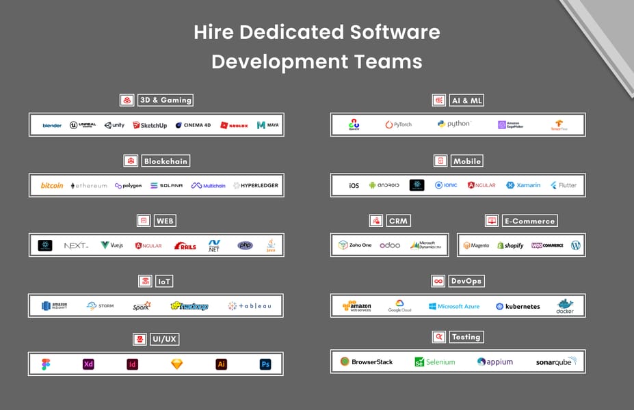Image resolution: width=634 pixels, height=410 pixels.
Task: Select the Next.js logo
Action: point(76,245)
